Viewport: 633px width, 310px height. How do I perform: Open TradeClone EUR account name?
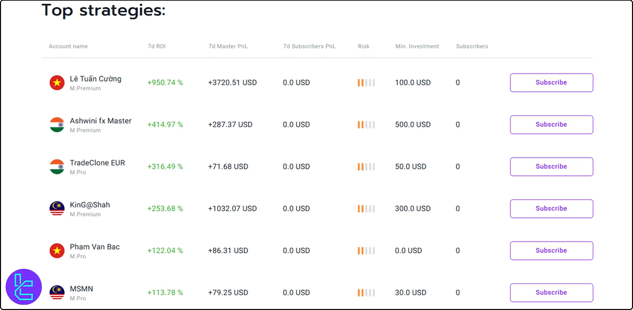tap(97, 163)
